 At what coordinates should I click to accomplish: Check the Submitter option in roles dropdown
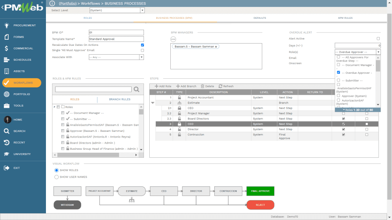coord(338,80)
